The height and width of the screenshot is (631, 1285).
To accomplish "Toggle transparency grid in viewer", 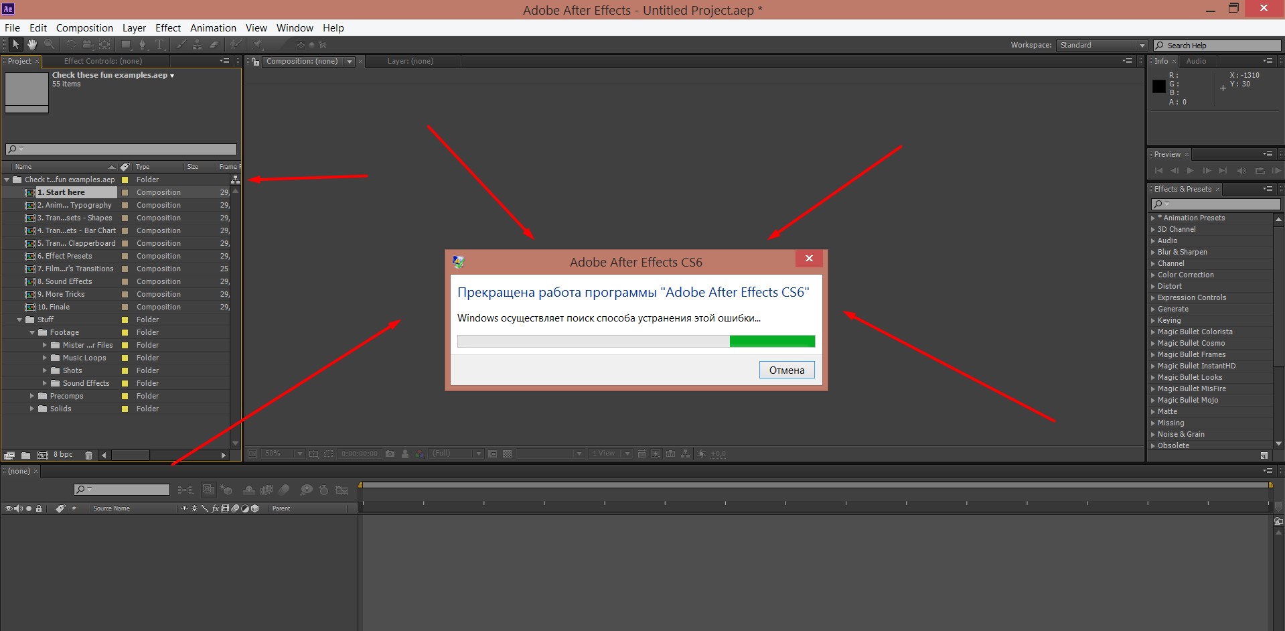I will (x=507, y=453).
